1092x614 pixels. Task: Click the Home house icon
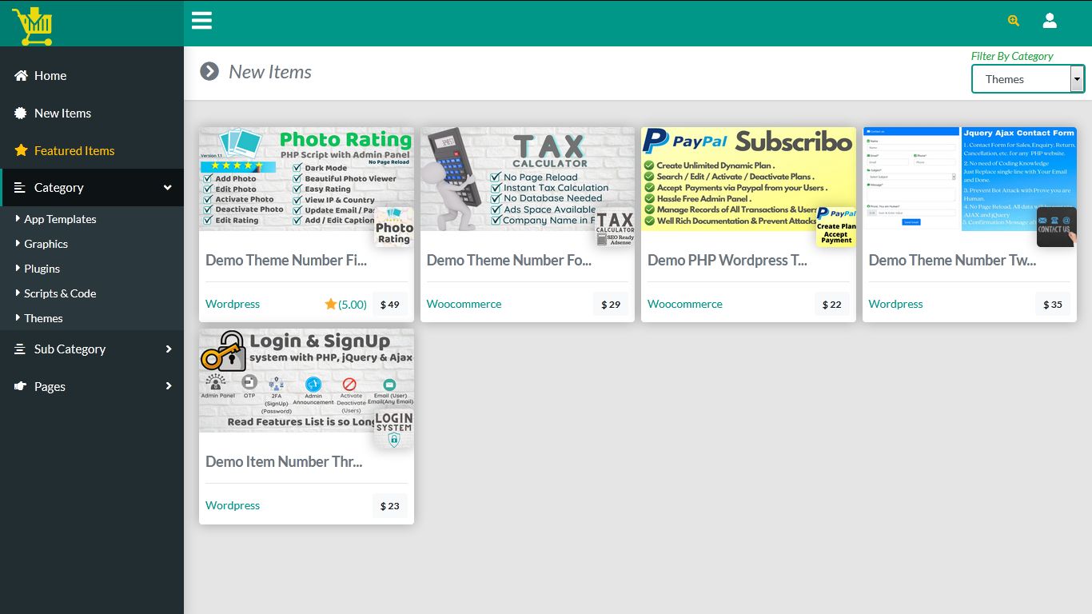(21, 75)
